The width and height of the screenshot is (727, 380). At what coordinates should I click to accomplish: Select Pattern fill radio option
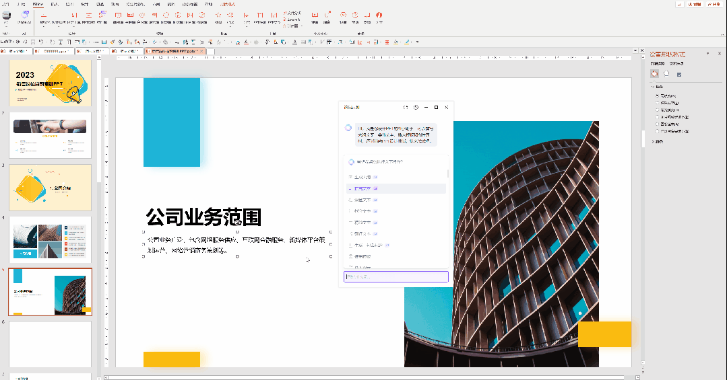667,124
